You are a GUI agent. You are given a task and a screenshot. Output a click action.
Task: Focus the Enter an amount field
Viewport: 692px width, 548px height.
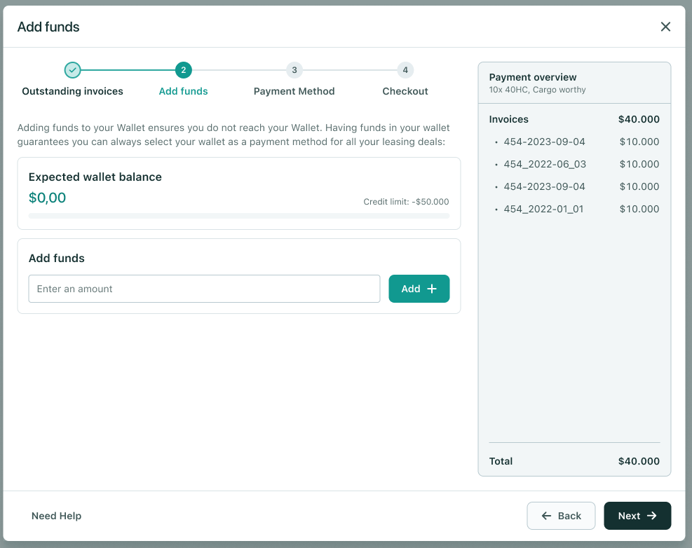(x=204, y=289)
